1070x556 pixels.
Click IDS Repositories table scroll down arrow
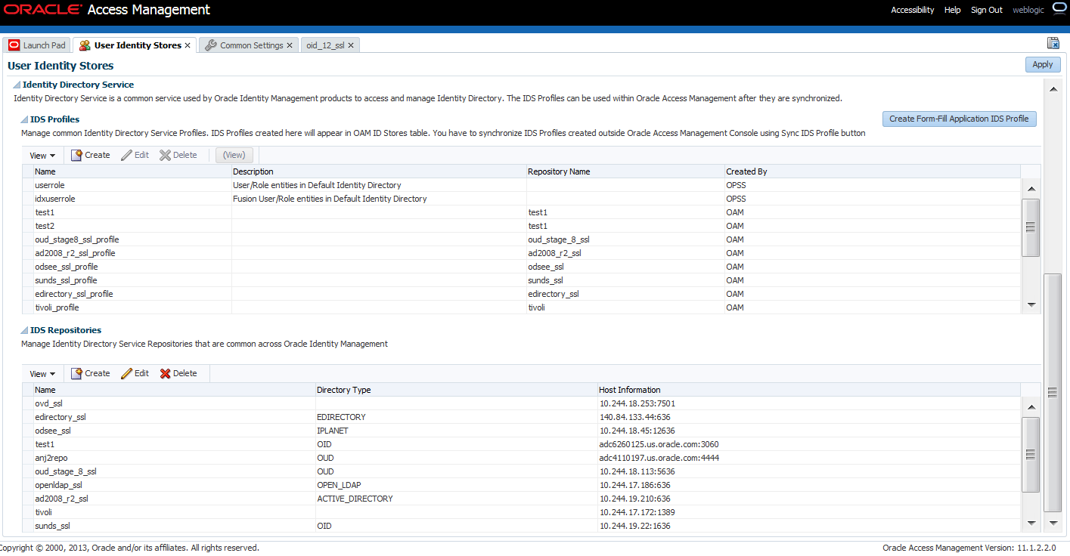1031,522
